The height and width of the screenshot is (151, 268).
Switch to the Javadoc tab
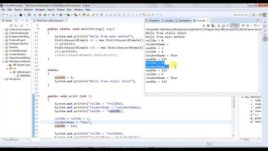click(x=167, y=21)
